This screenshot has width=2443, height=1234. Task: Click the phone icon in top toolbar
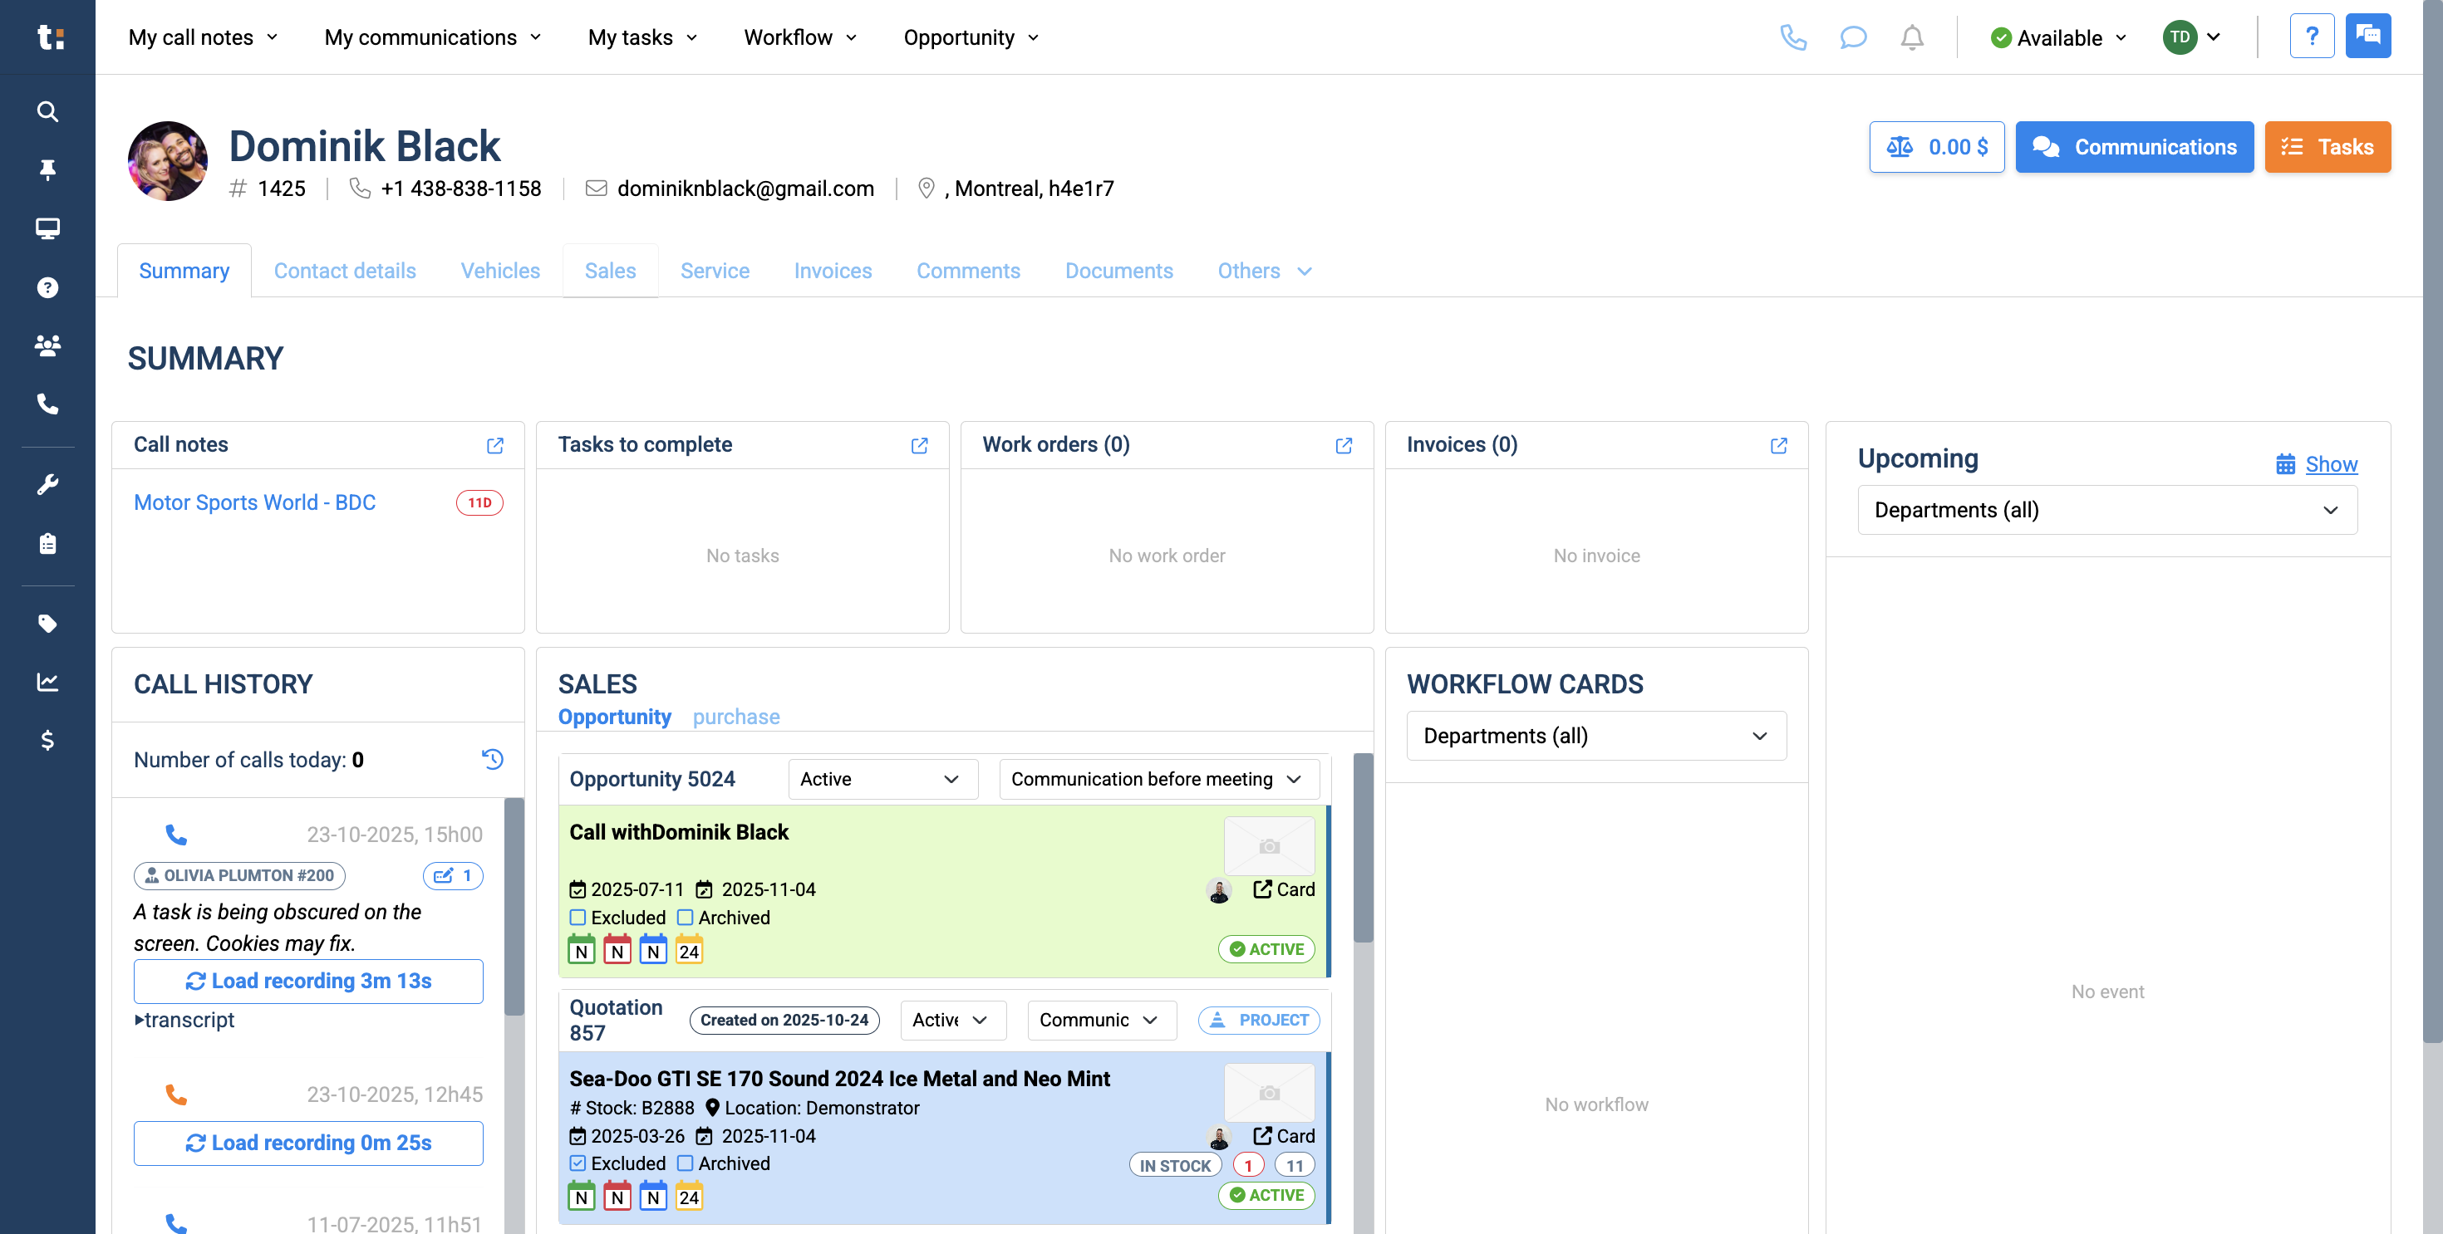1795,37
